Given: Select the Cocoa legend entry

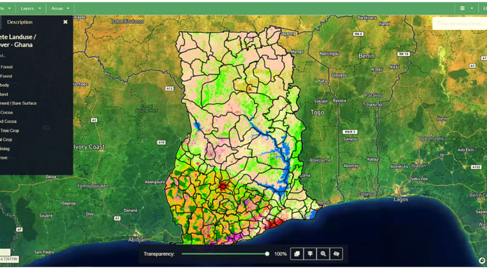Looking at the screenshot, I should tap(6, 112).
